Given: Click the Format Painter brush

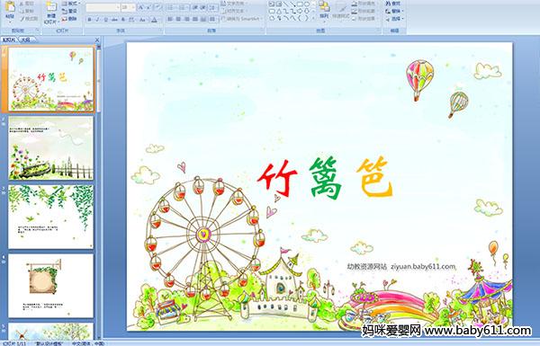Looking at the screenshot, I should coord(29,19).
